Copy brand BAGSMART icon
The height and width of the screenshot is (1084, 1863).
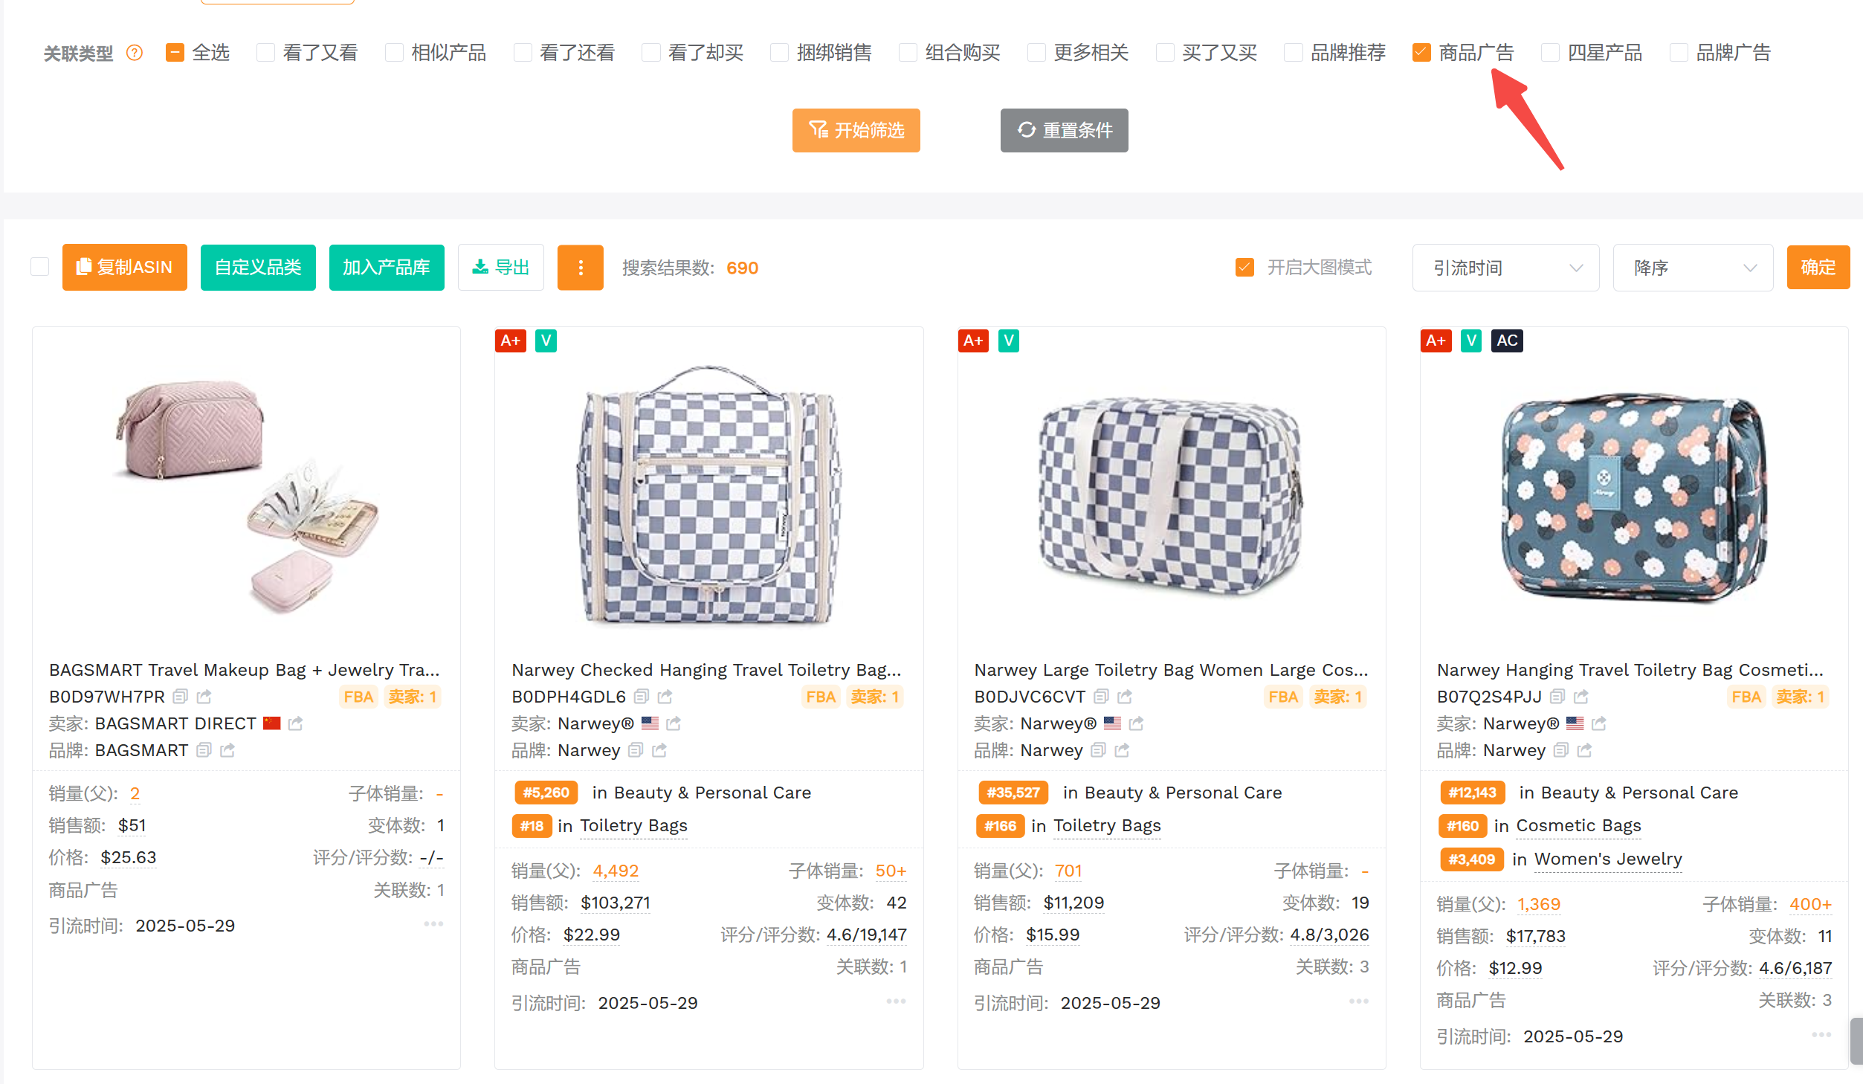[x=204, y=750]
